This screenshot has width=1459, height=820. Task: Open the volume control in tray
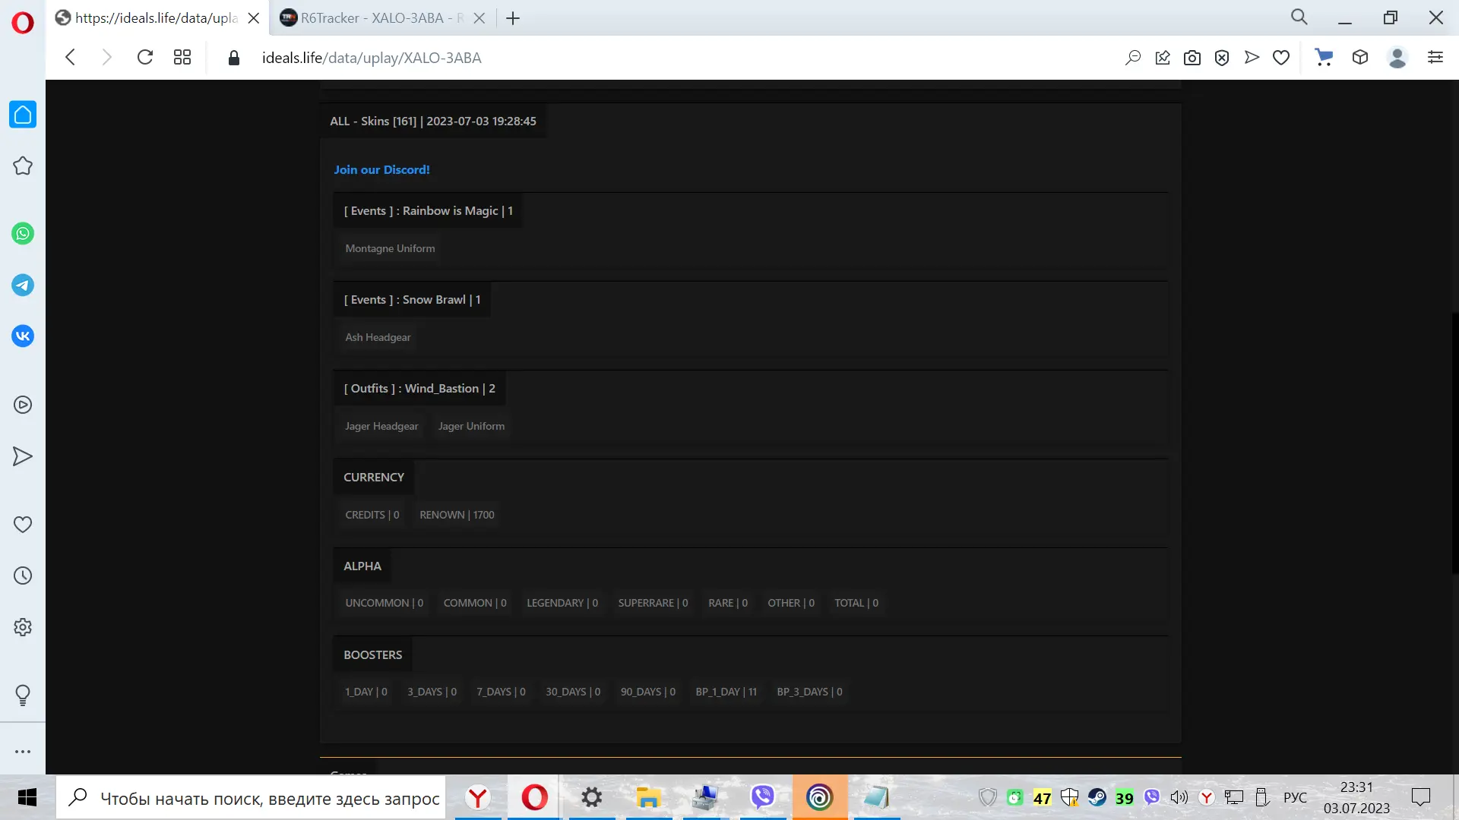pyautogui.click(x=1179, y=797)
